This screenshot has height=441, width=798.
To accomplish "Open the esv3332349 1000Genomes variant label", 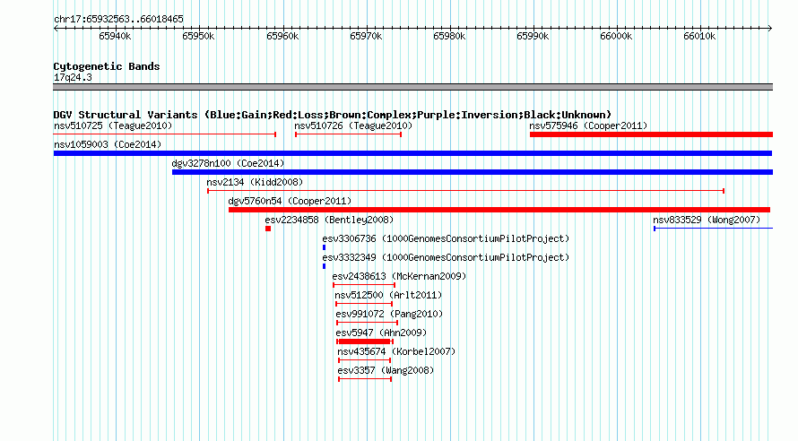I will point(446,257).
